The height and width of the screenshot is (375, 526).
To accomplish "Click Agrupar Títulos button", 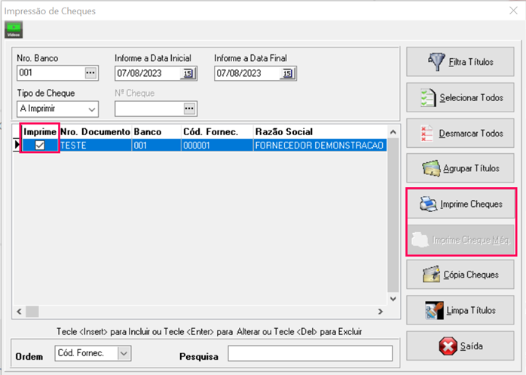I will coord(461,168).
